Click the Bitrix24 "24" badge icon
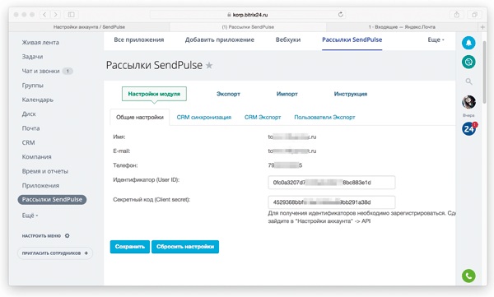 [x=468, y=129]
